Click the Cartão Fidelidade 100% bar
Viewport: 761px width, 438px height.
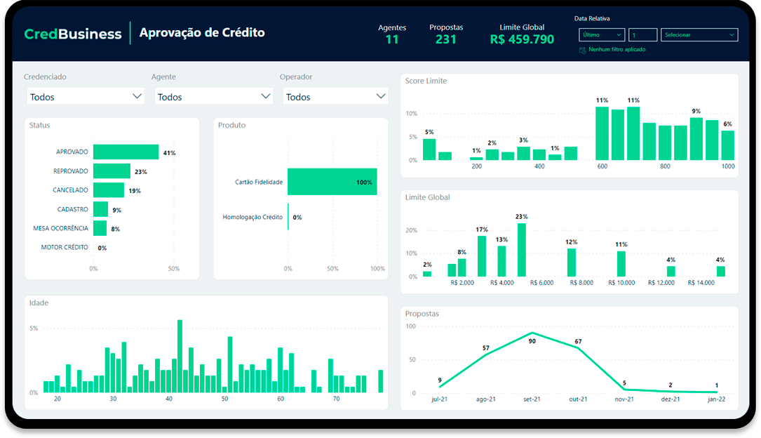tap(333, 181)
